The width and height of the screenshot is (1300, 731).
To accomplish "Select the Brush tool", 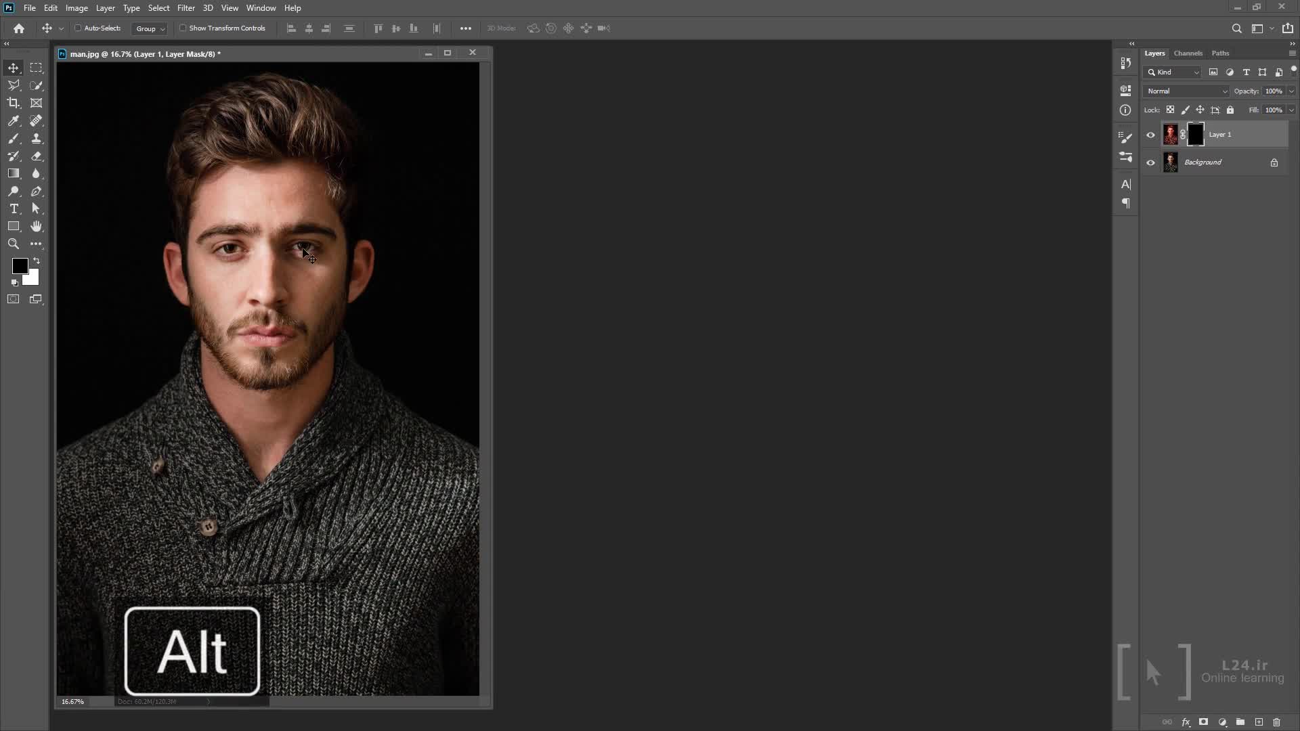I will pyautogui.click(x=14, y=138).
